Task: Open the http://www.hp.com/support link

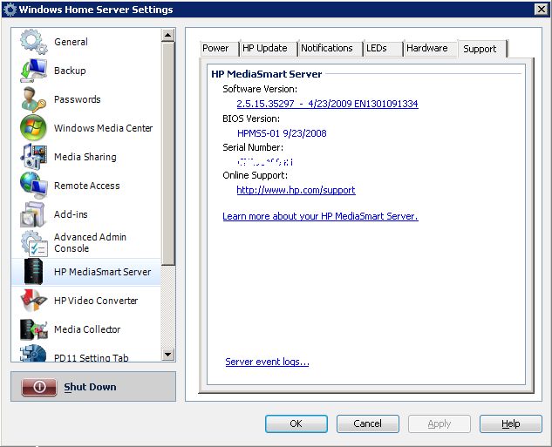Action: point(296,190)
